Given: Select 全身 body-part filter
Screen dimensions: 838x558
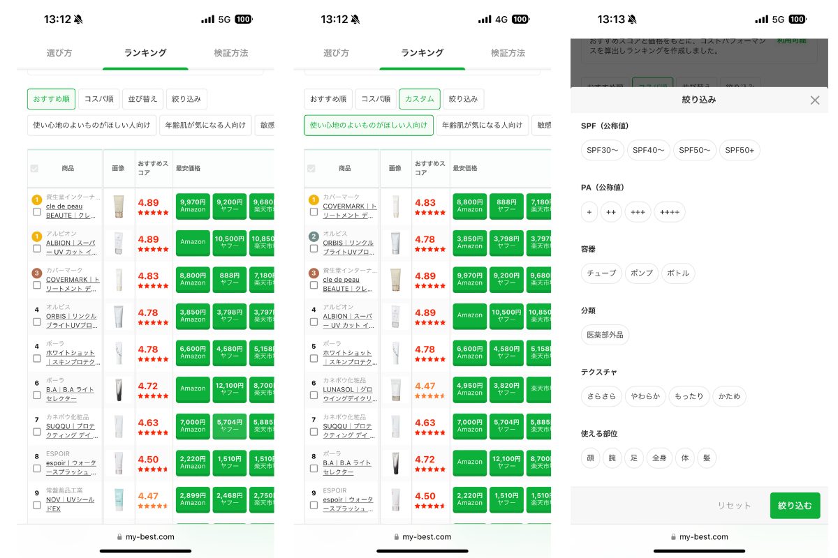Looking at the screenshot, I should pyautogui.click(x=659, y=458).
